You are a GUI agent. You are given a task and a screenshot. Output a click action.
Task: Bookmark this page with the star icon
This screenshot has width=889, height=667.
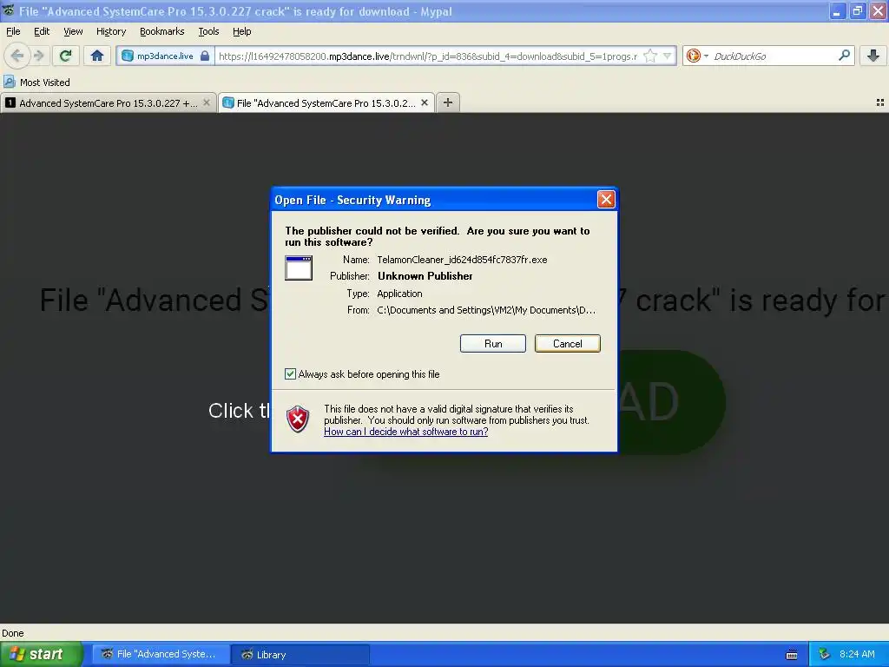point(650,56)
